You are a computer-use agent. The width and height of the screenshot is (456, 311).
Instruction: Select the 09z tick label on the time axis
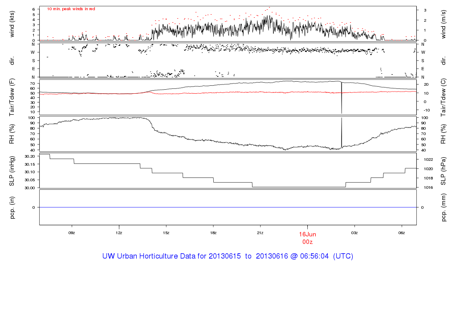72,232
